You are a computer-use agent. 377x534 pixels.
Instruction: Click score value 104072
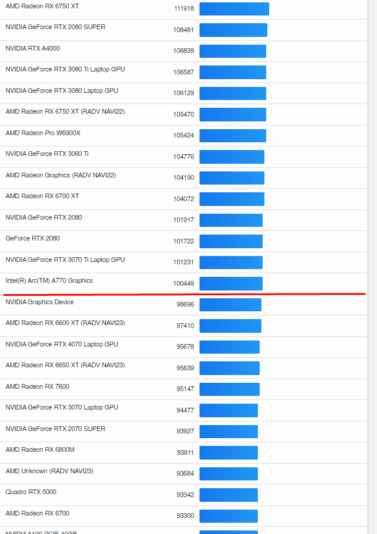pos(183,199)
